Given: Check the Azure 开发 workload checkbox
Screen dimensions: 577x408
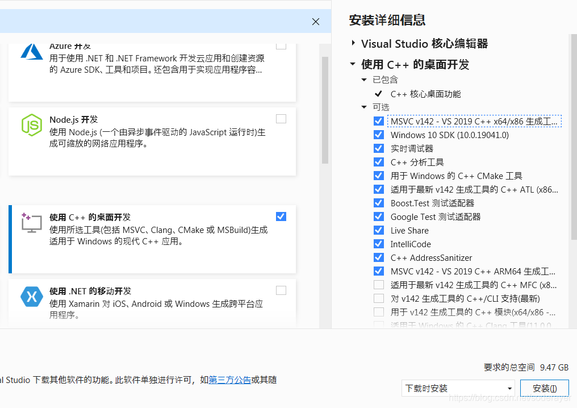Looking at the screenshot, I should click(x=281, y=46).
